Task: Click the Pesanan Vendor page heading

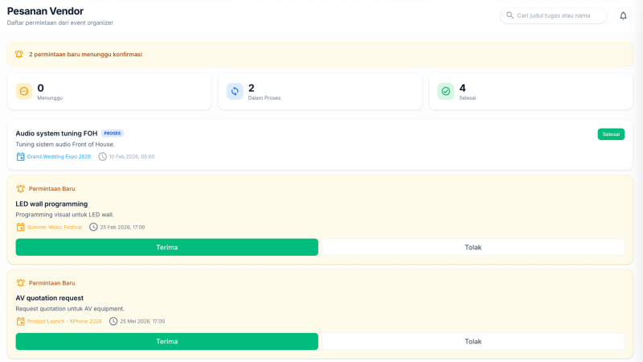Action: (45, 11)
